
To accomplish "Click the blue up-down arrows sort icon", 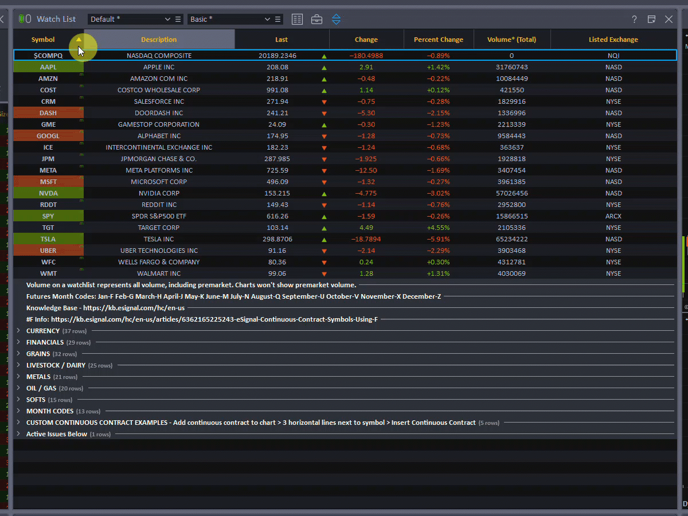I will 336,19.
